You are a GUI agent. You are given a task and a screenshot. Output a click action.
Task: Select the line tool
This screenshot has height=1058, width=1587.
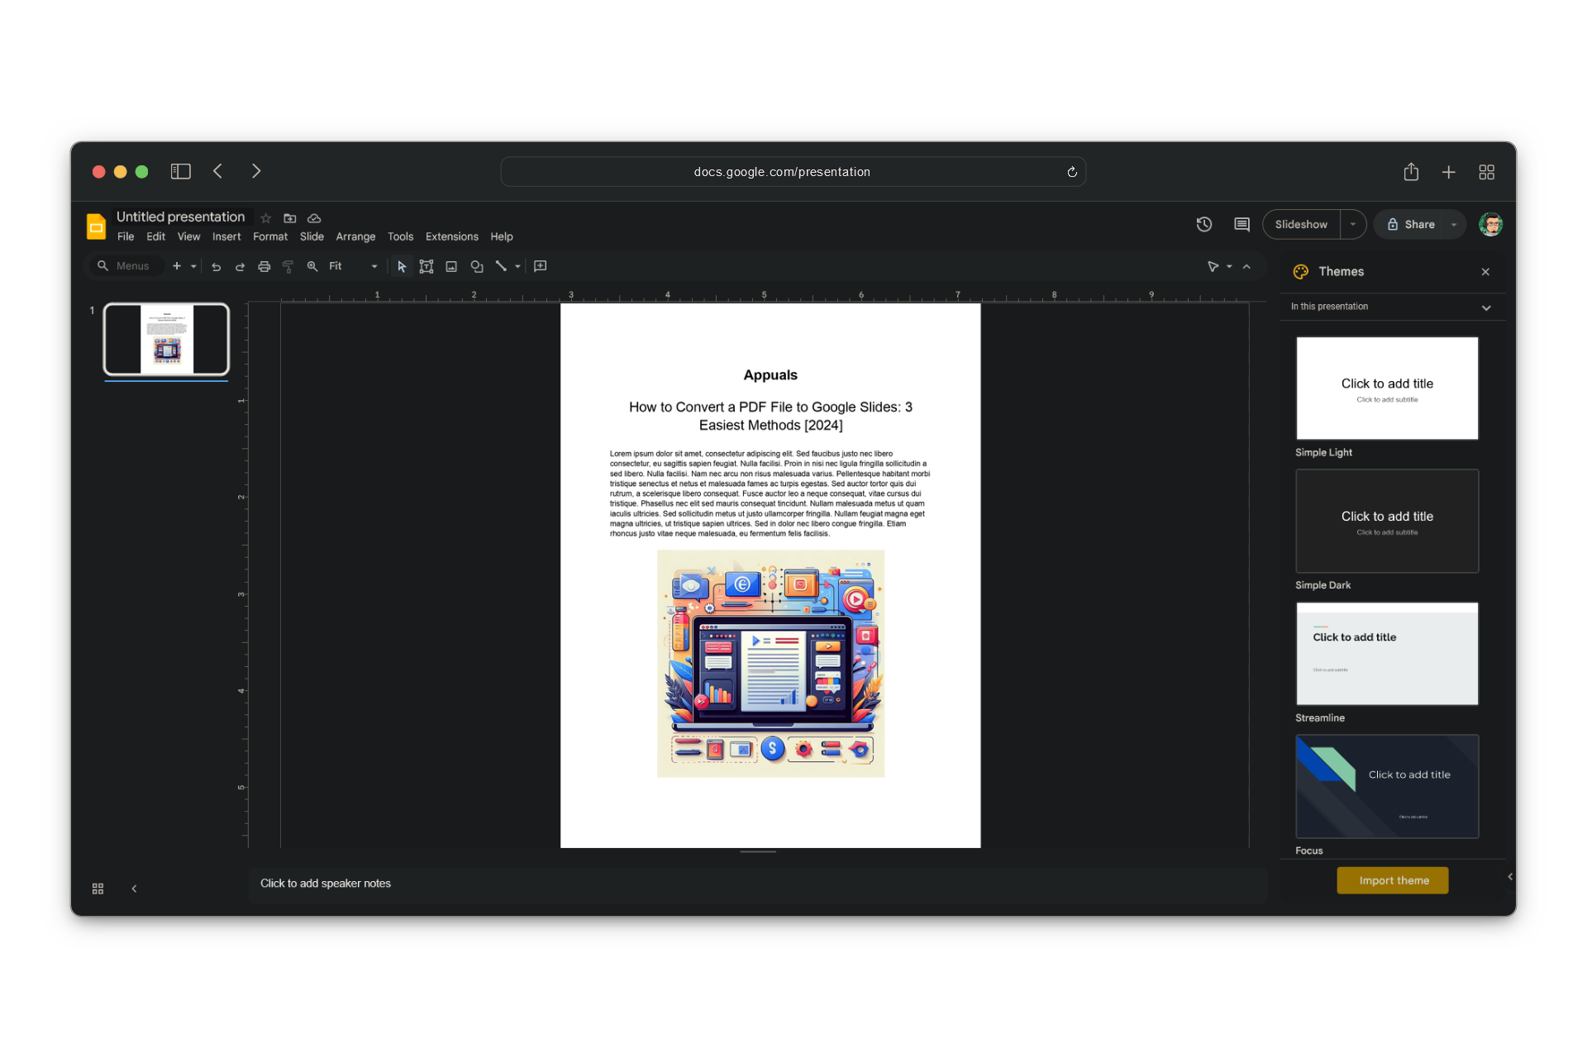coord(501,266)
